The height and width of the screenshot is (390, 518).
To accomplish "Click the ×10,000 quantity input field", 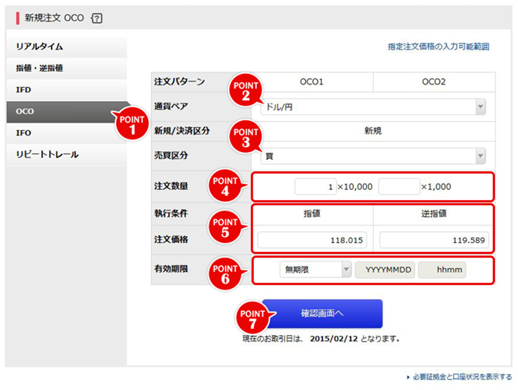I will (x=315, y=187).
